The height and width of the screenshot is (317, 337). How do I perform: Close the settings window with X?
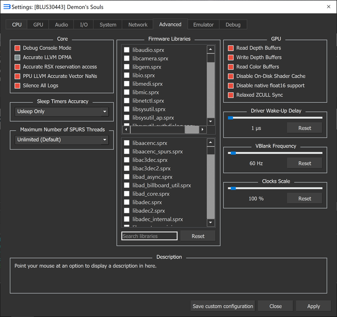[x=329, y=7]
